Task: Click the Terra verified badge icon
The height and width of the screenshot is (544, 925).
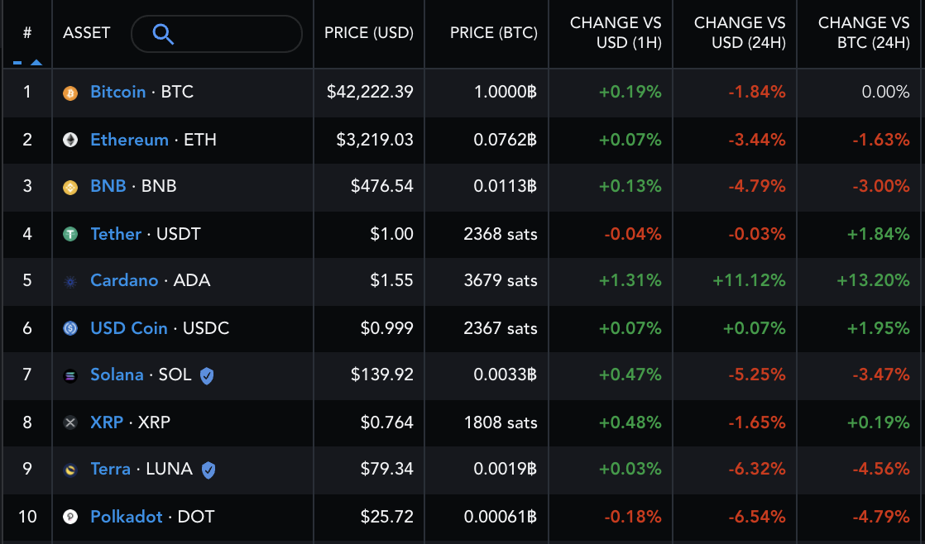Action: pos(208,470)
